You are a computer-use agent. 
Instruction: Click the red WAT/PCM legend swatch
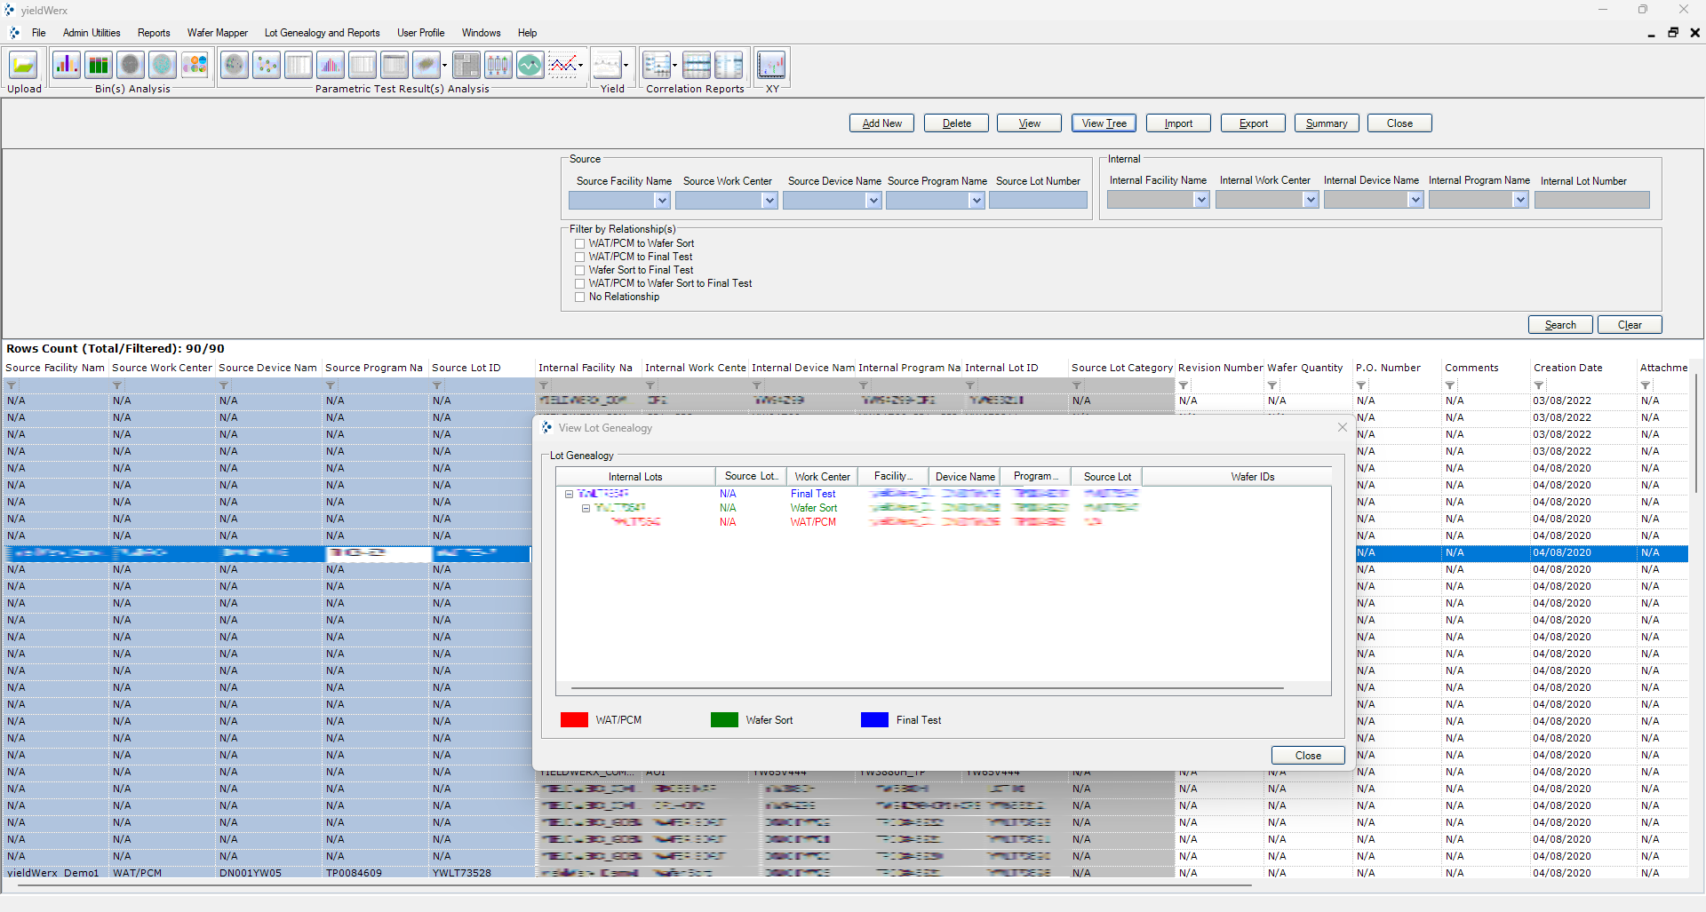point(574,720)
